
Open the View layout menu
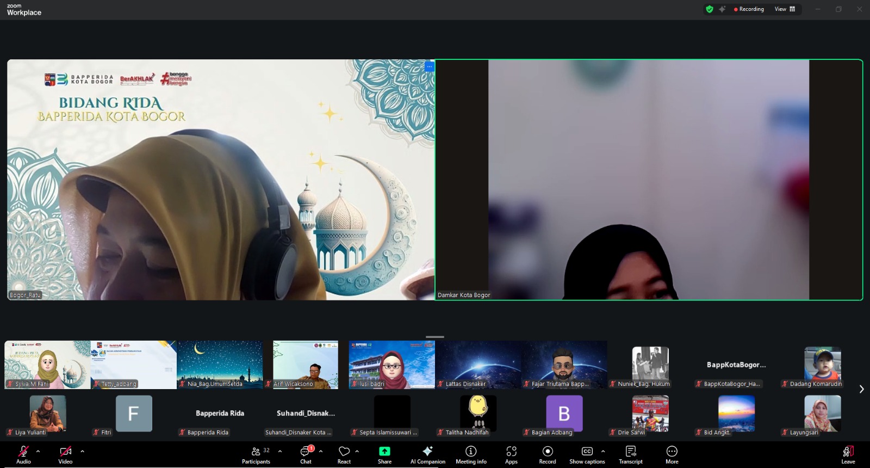tap(785, 9)
